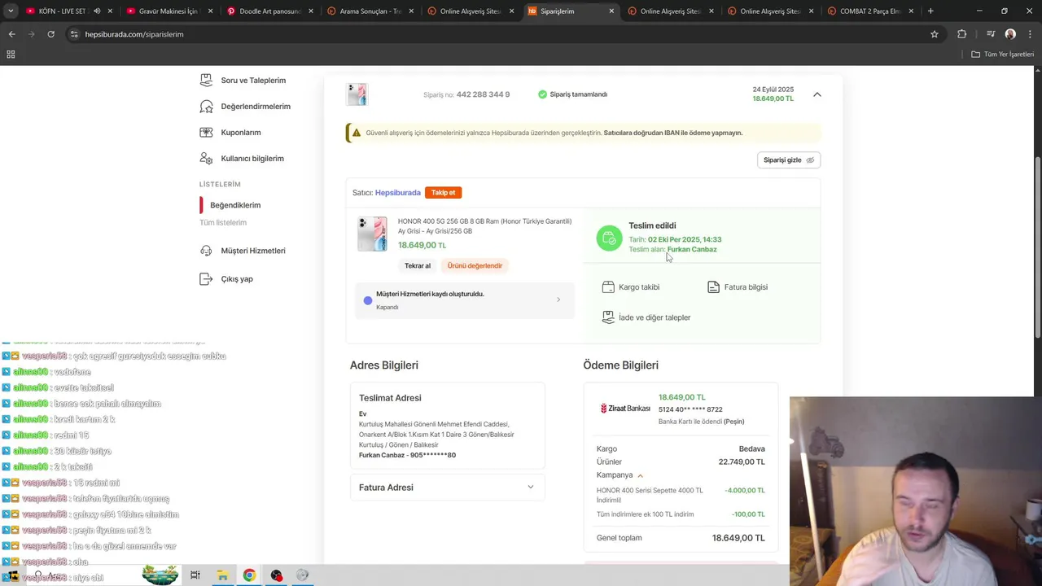Image resolution: width=1042 pixels, height=586 pixels.
Task: Open the Kargo takibi box icon
Action: 608,287
